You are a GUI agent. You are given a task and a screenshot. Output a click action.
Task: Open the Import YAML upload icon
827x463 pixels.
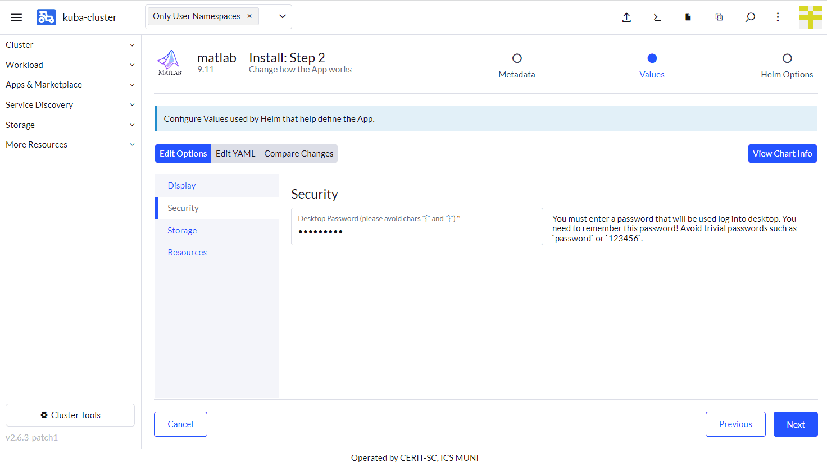click(626, 17)
